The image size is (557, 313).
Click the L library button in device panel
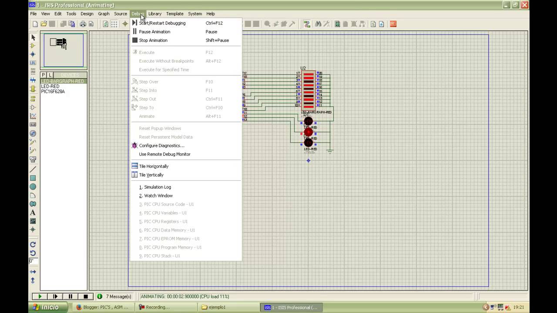pyautogui.click(x=50, y=75)
